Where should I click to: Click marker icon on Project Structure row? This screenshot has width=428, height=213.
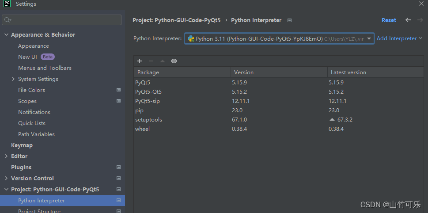[x=118, y=211]
